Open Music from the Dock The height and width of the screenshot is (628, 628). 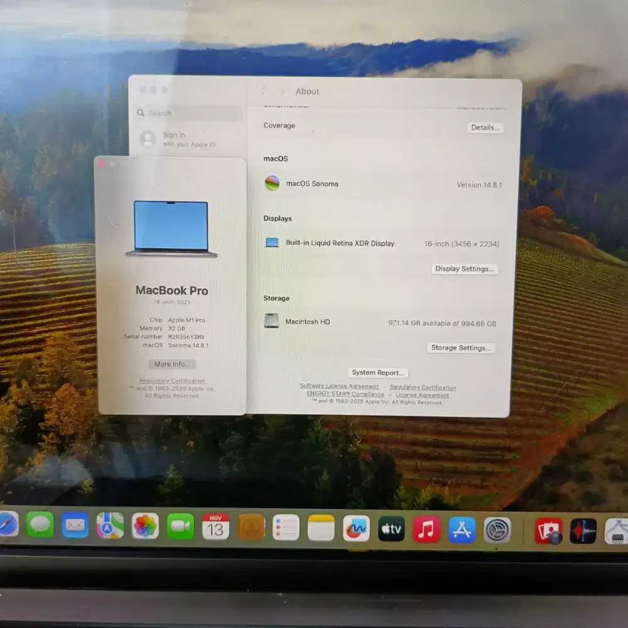[x=426, y=528]
